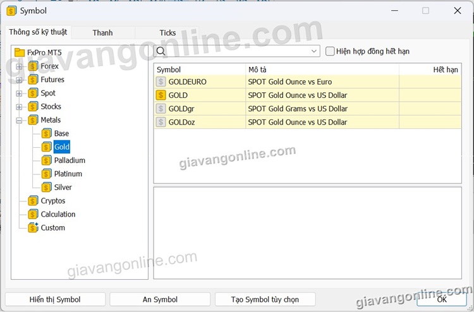Image resolution: width=474 pixels, height=312 pixels.
Task: Expand the Forex tree node
Action: [x=19, y=66]
